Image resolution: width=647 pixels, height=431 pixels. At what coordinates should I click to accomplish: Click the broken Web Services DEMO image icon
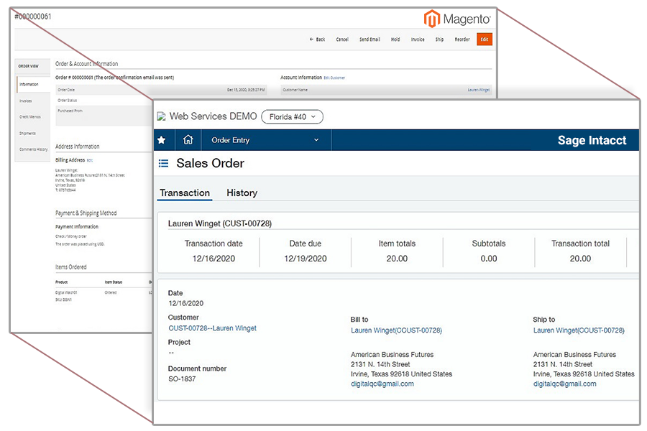tap(162, 116)
